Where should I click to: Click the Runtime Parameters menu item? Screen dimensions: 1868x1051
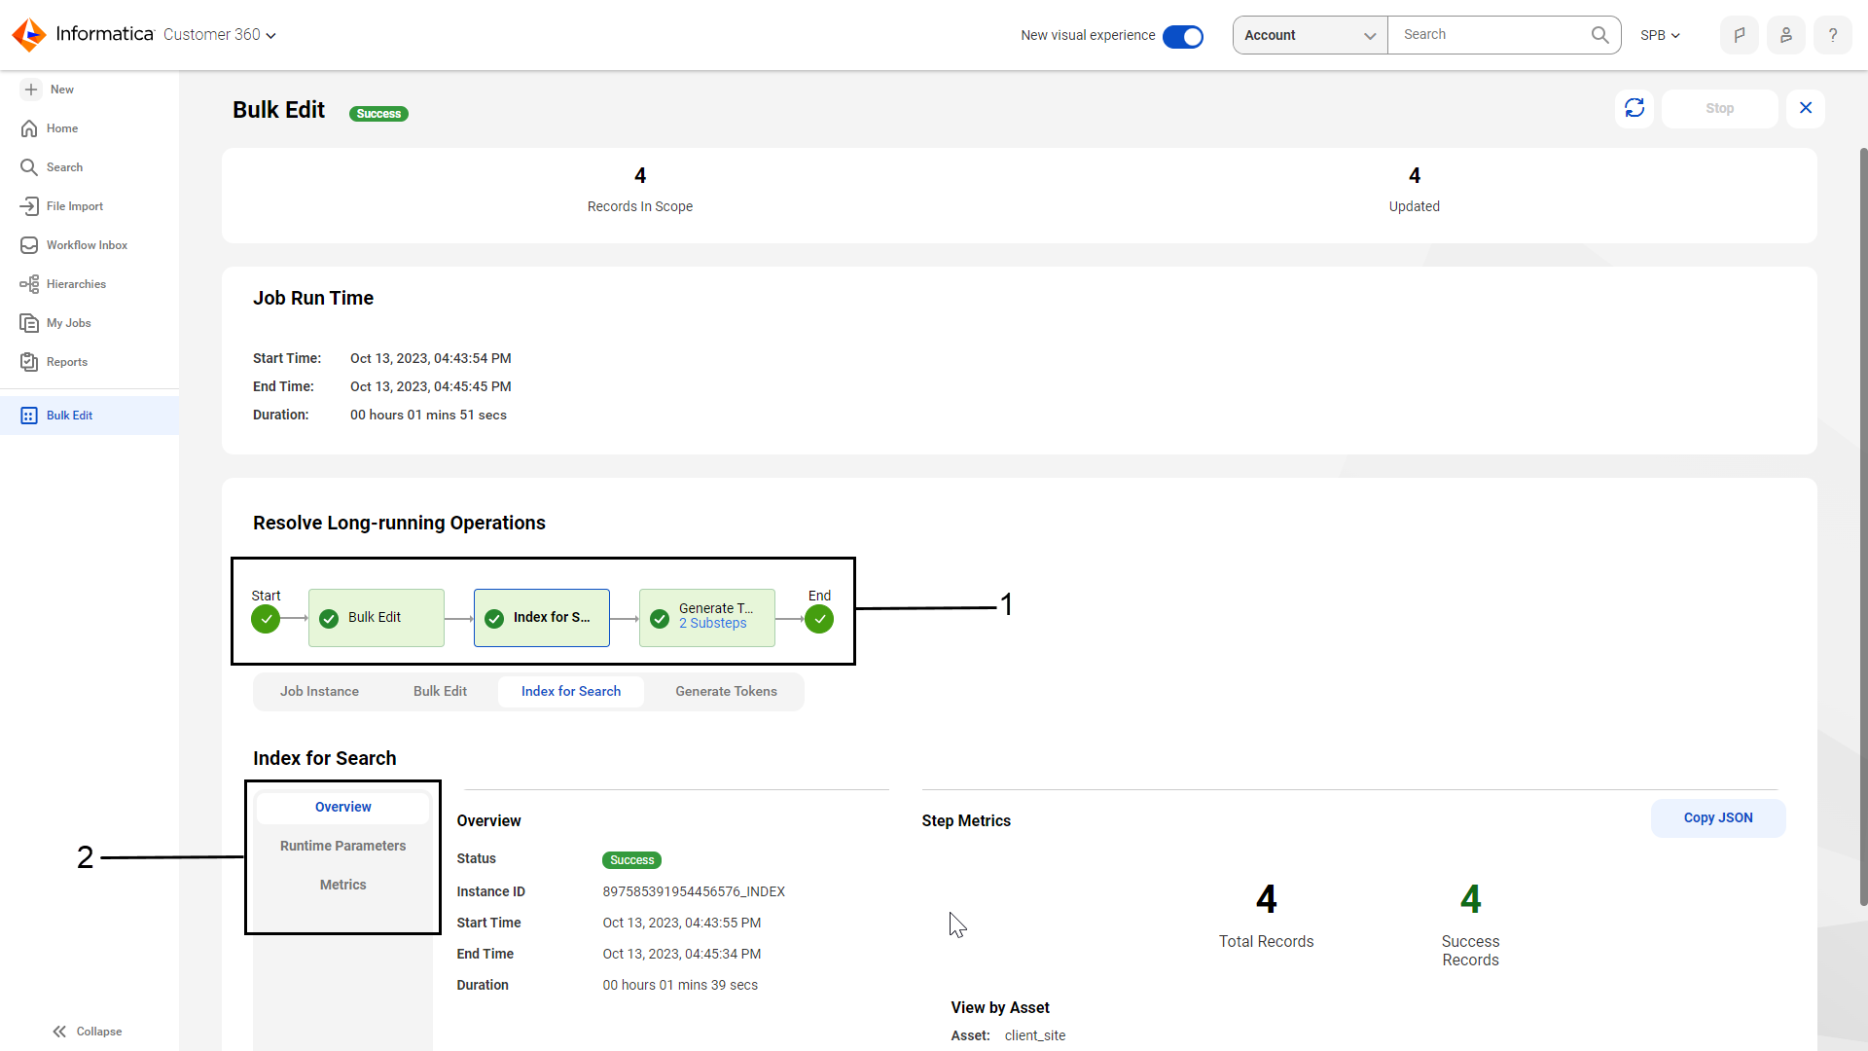click(342, 846)
